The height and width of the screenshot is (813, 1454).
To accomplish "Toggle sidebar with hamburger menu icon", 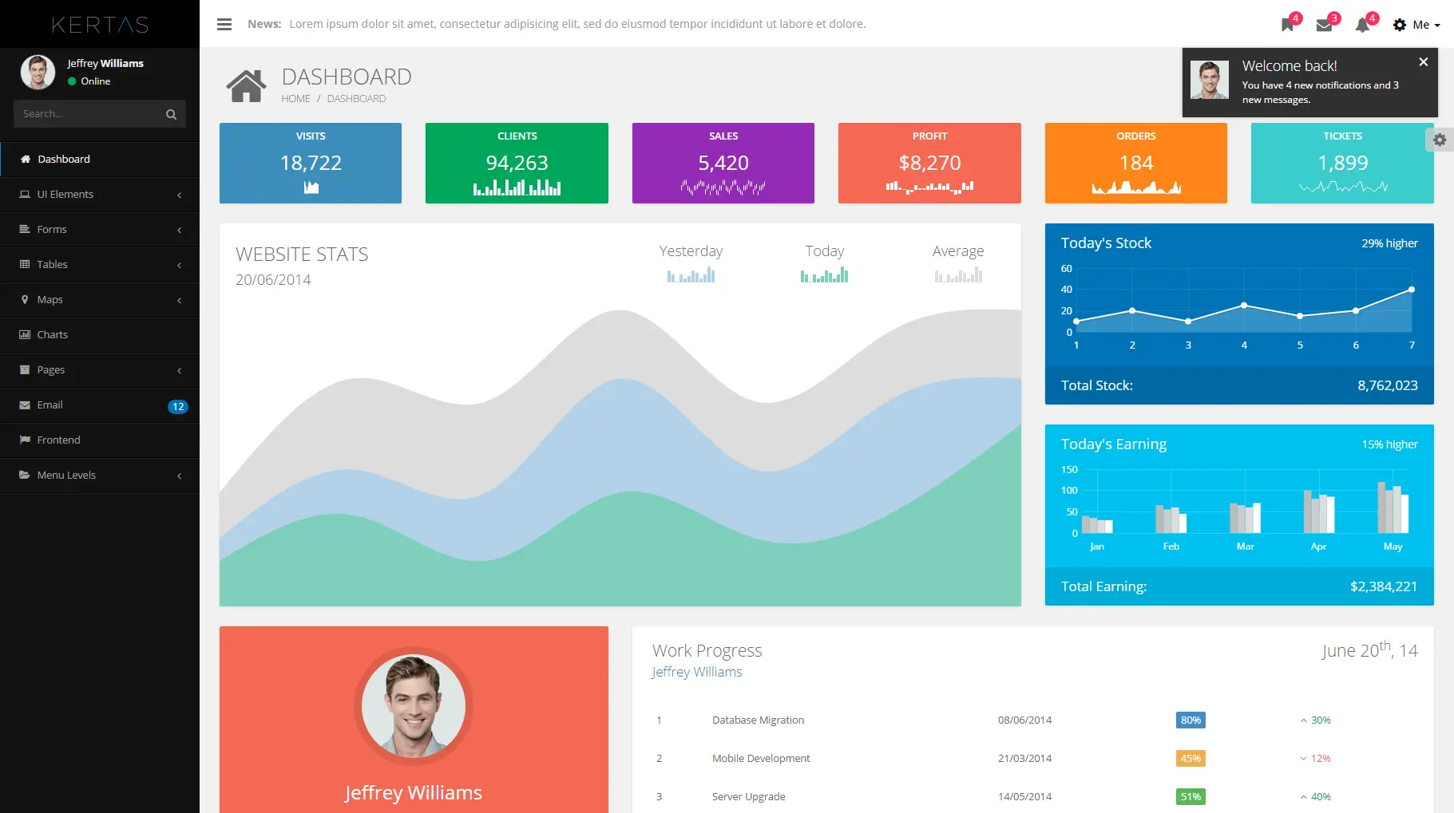I will [x=224, y=24].
